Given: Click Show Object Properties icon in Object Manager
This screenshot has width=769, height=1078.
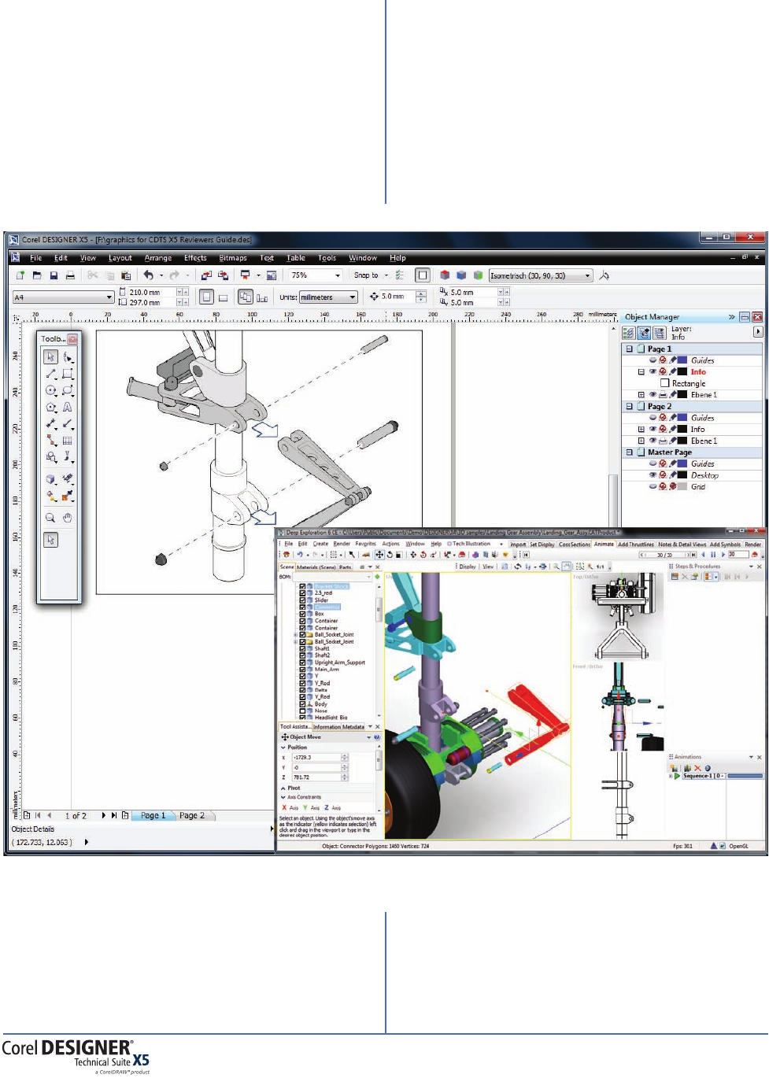Looking at the screenshot, I should pos(629,333).
